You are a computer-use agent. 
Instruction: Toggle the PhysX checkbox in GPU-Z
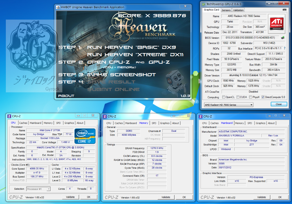point(251,97)
